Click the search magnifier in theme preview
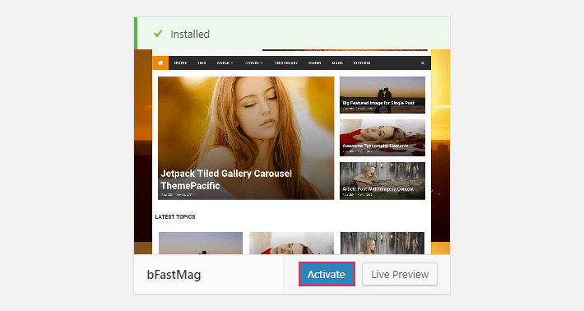This screenshot has height=311, width=584. click(423, 63)
